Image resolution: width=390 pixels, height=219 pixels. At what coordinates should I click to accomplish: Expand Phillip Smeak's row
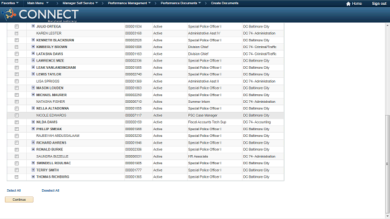(33, 129)
